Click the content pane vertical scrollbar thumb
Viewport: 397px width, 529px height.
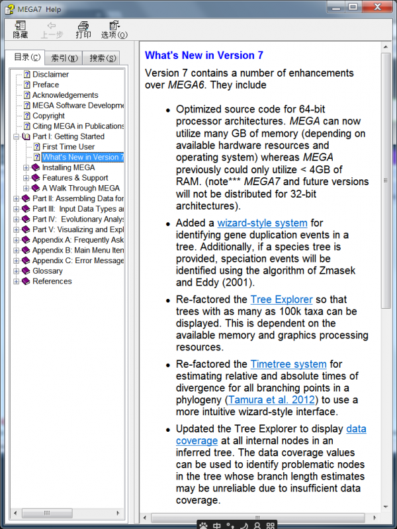point(386,181)
